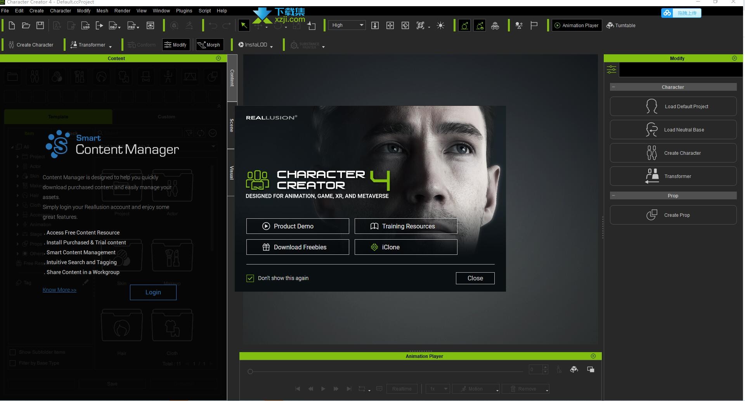Open the High quality dropdown

tap(347, 25)
